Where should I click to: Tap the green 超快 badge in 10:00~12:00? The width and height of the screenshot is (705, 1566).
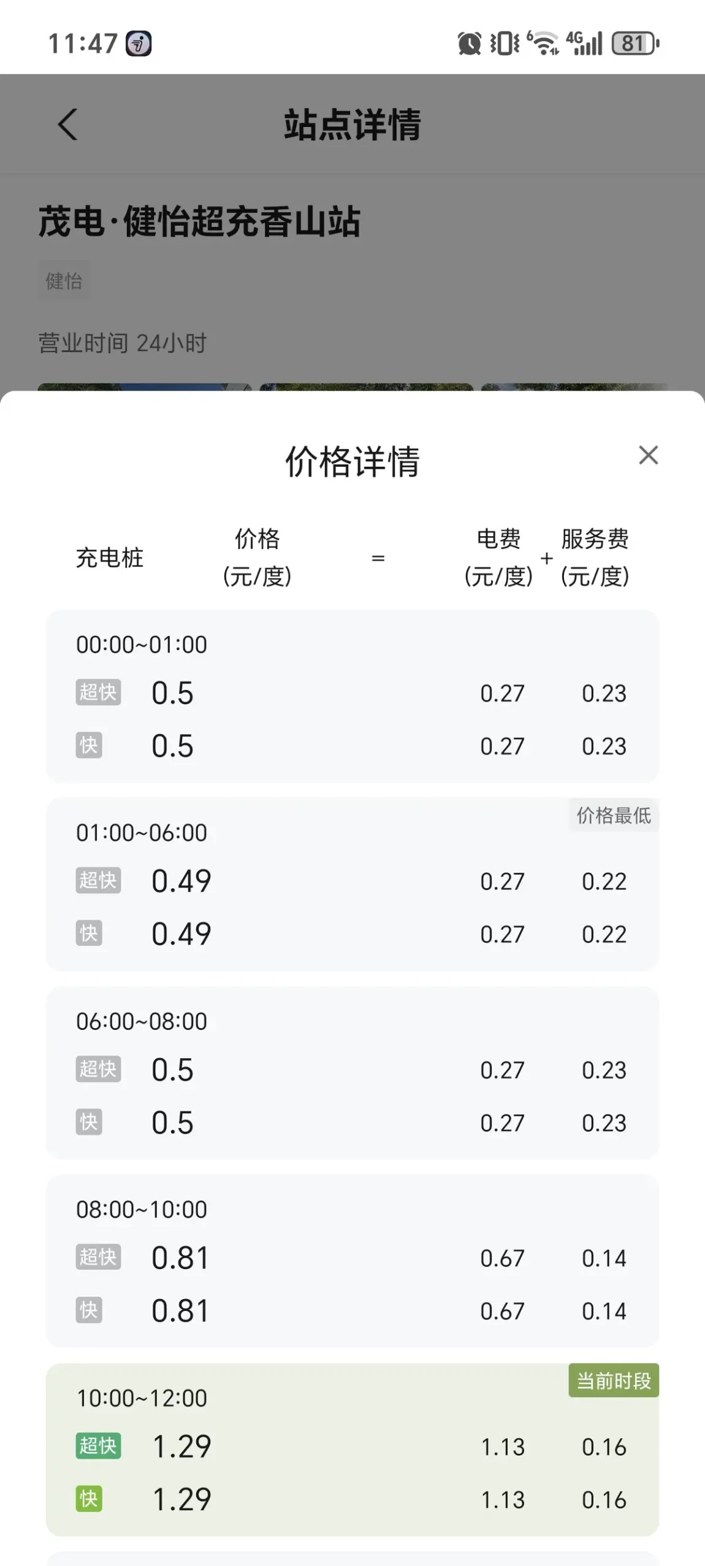[x=98, y=1446]
